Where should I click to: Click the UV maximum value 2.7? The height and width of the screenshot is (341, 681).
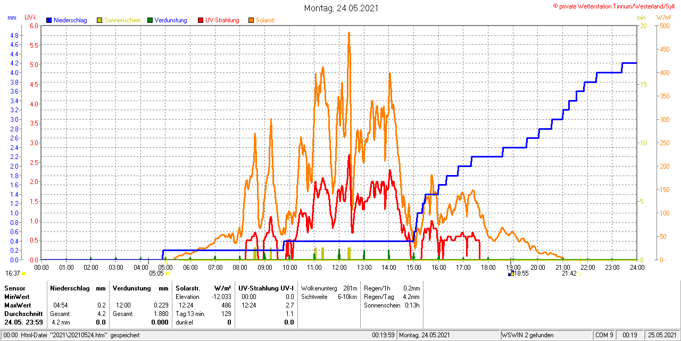pyautogui.click(x=289, y=305)
